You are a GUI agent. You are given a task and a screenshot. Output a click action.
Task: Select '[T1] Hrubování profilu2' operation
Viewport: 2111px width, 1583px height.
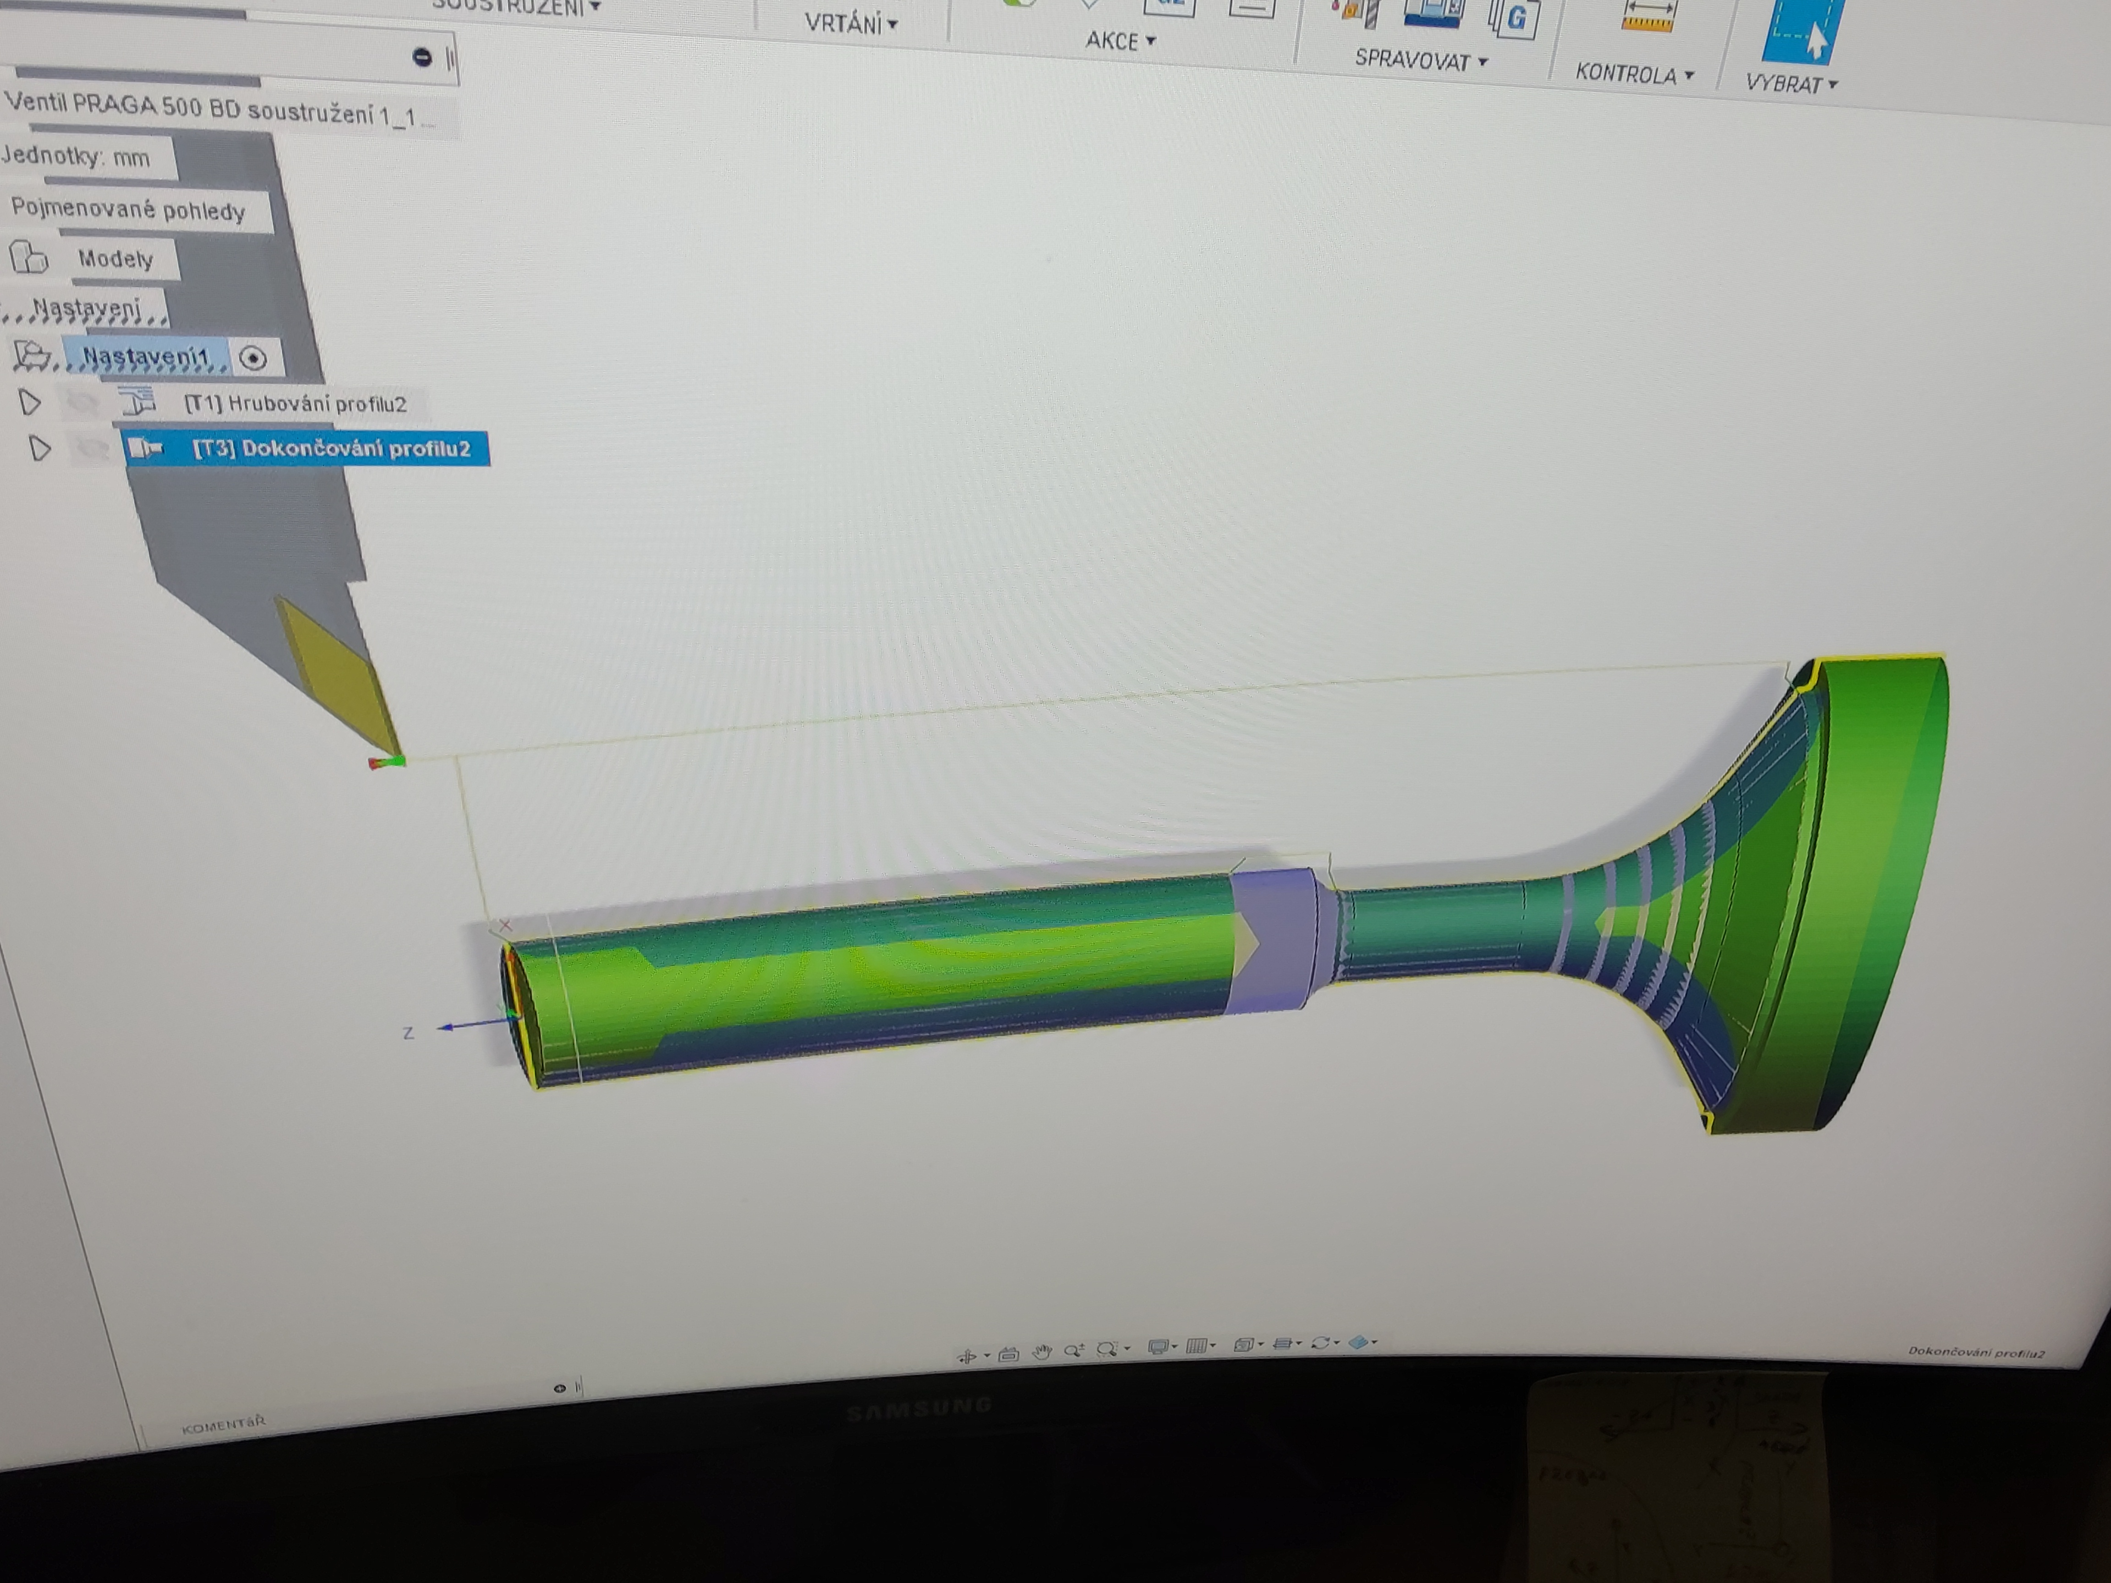tap(295, 404)
